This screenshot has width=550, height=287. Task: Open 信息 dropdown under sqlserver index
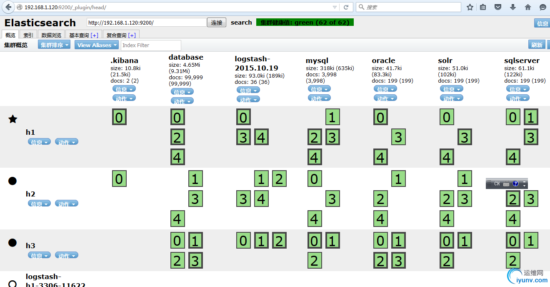pyautogui.click(x=518, y=89)
